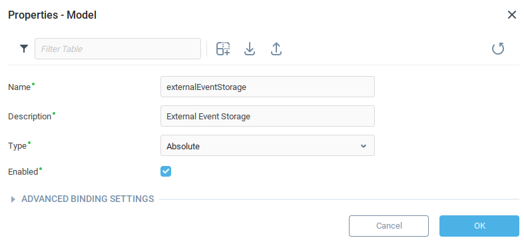This screenshot has width=524, height=242.
Task: Uncheck the Enabled checkbox
Action: click(166, 172)
